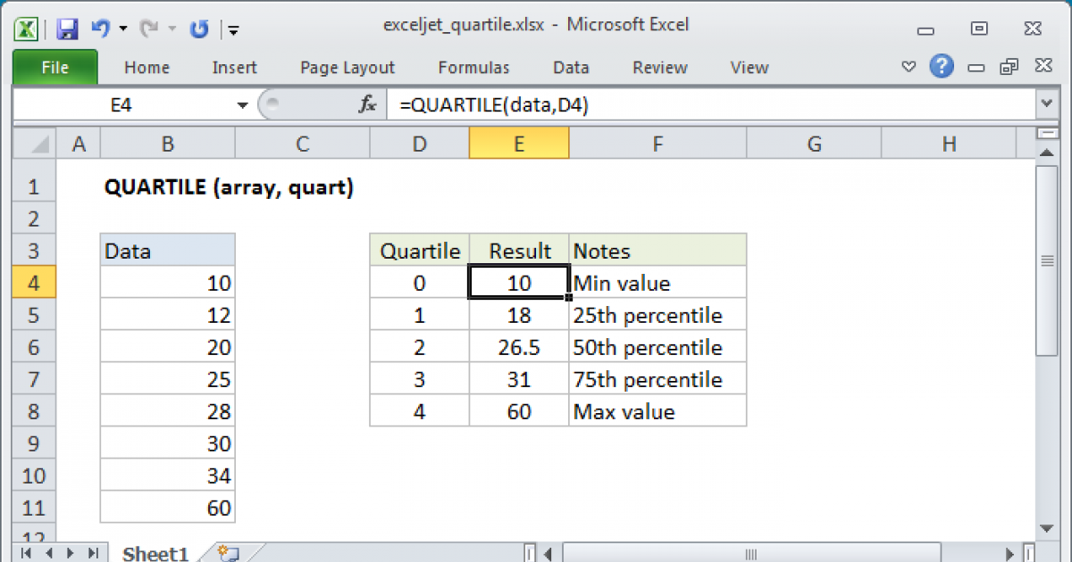Expand the formula bar

[x=1046, y=105]
